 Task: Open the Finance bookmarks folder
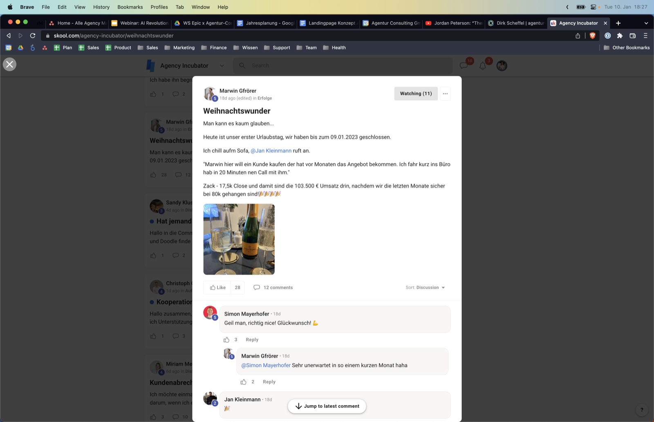click(x=214, y=48)
